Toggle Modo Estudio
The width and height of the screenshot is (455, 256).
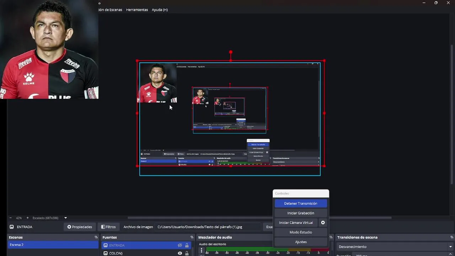pyautogui.click(x=301, y=232)
